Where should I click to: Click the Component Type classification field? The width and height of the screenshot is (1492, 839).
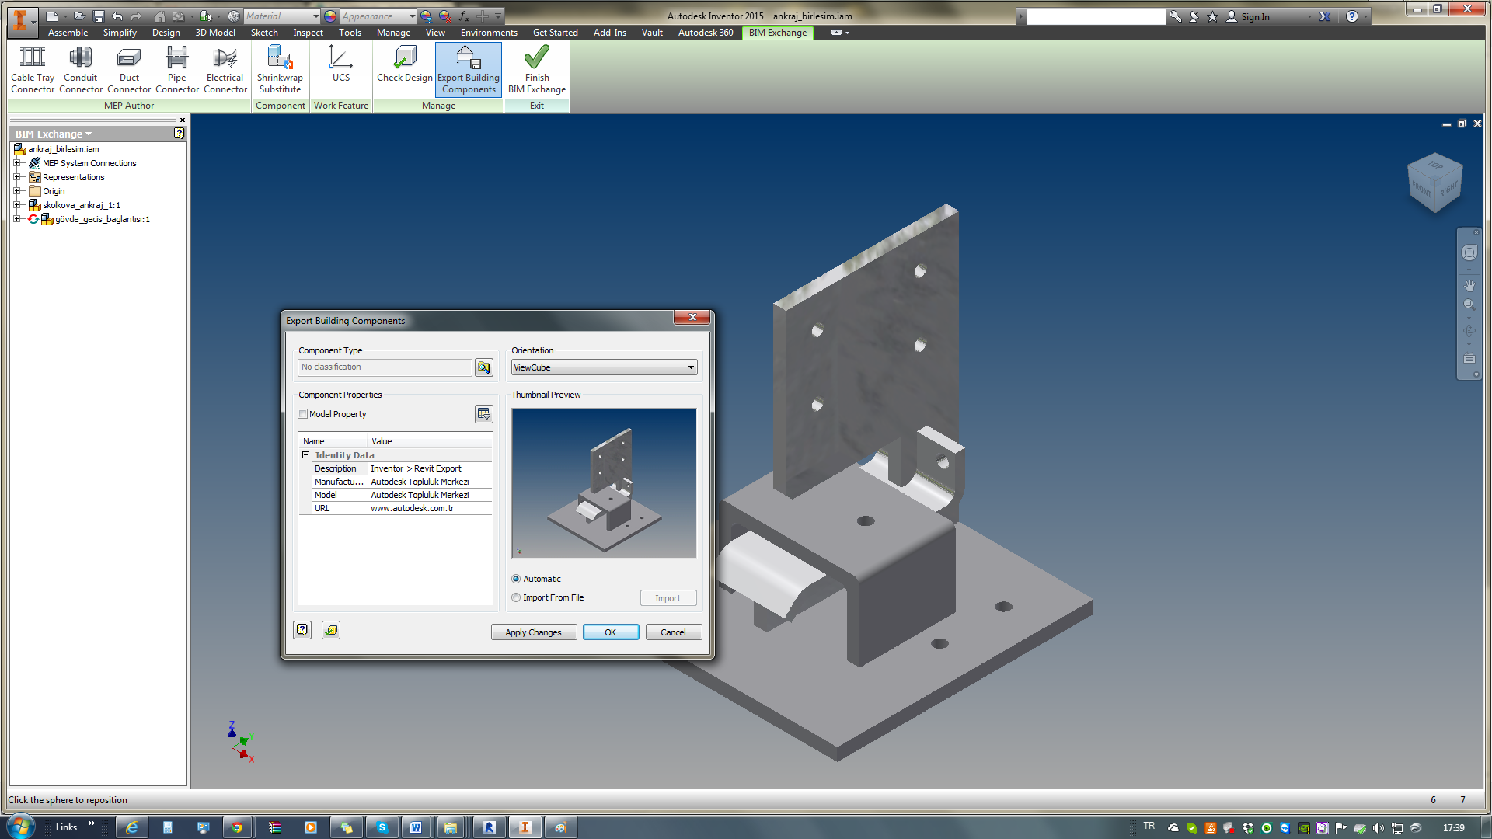(385, 367)
